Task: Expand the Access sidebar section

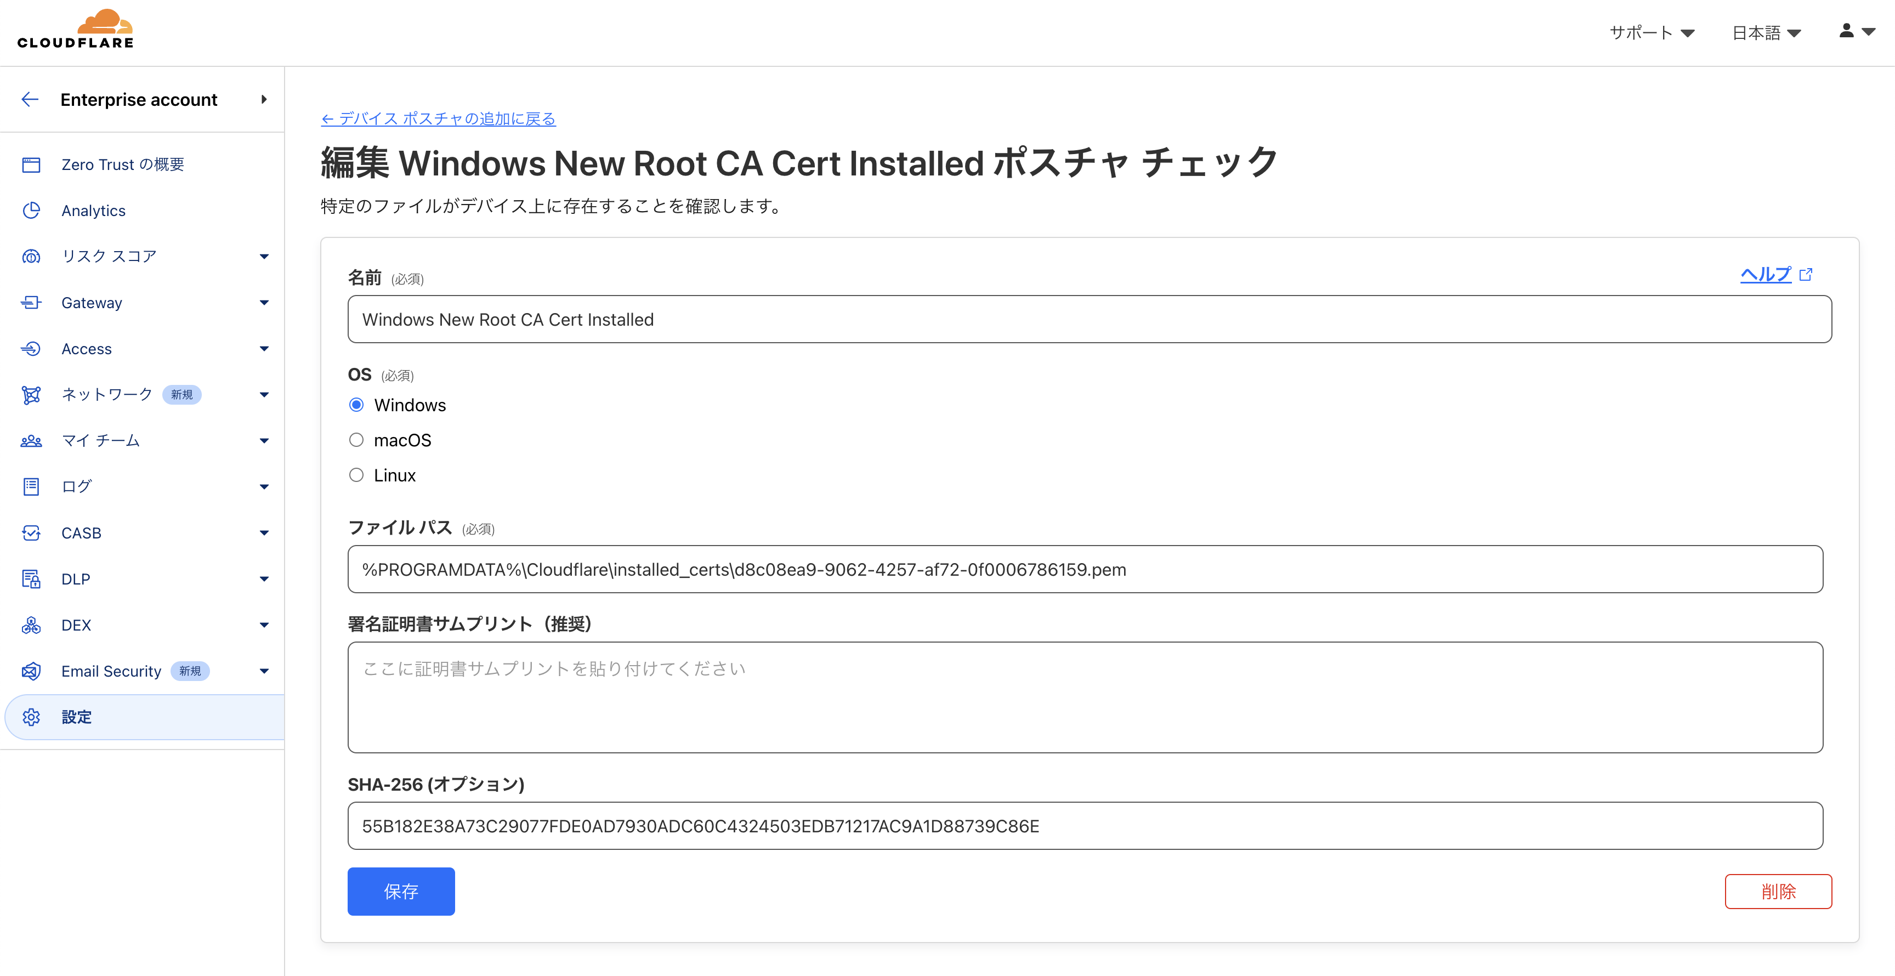Action: (x=263, y=349)
